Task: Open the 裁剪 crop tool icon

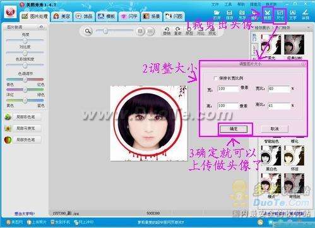Action: click(268, 15)
